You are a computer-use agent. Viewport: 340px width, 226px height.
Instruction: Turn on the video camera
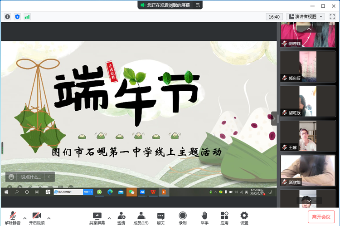pos(37,218)
